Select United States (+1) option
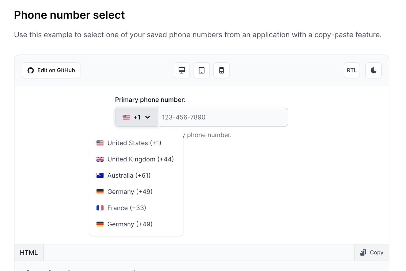406x271 pixels. pos(136,143)
